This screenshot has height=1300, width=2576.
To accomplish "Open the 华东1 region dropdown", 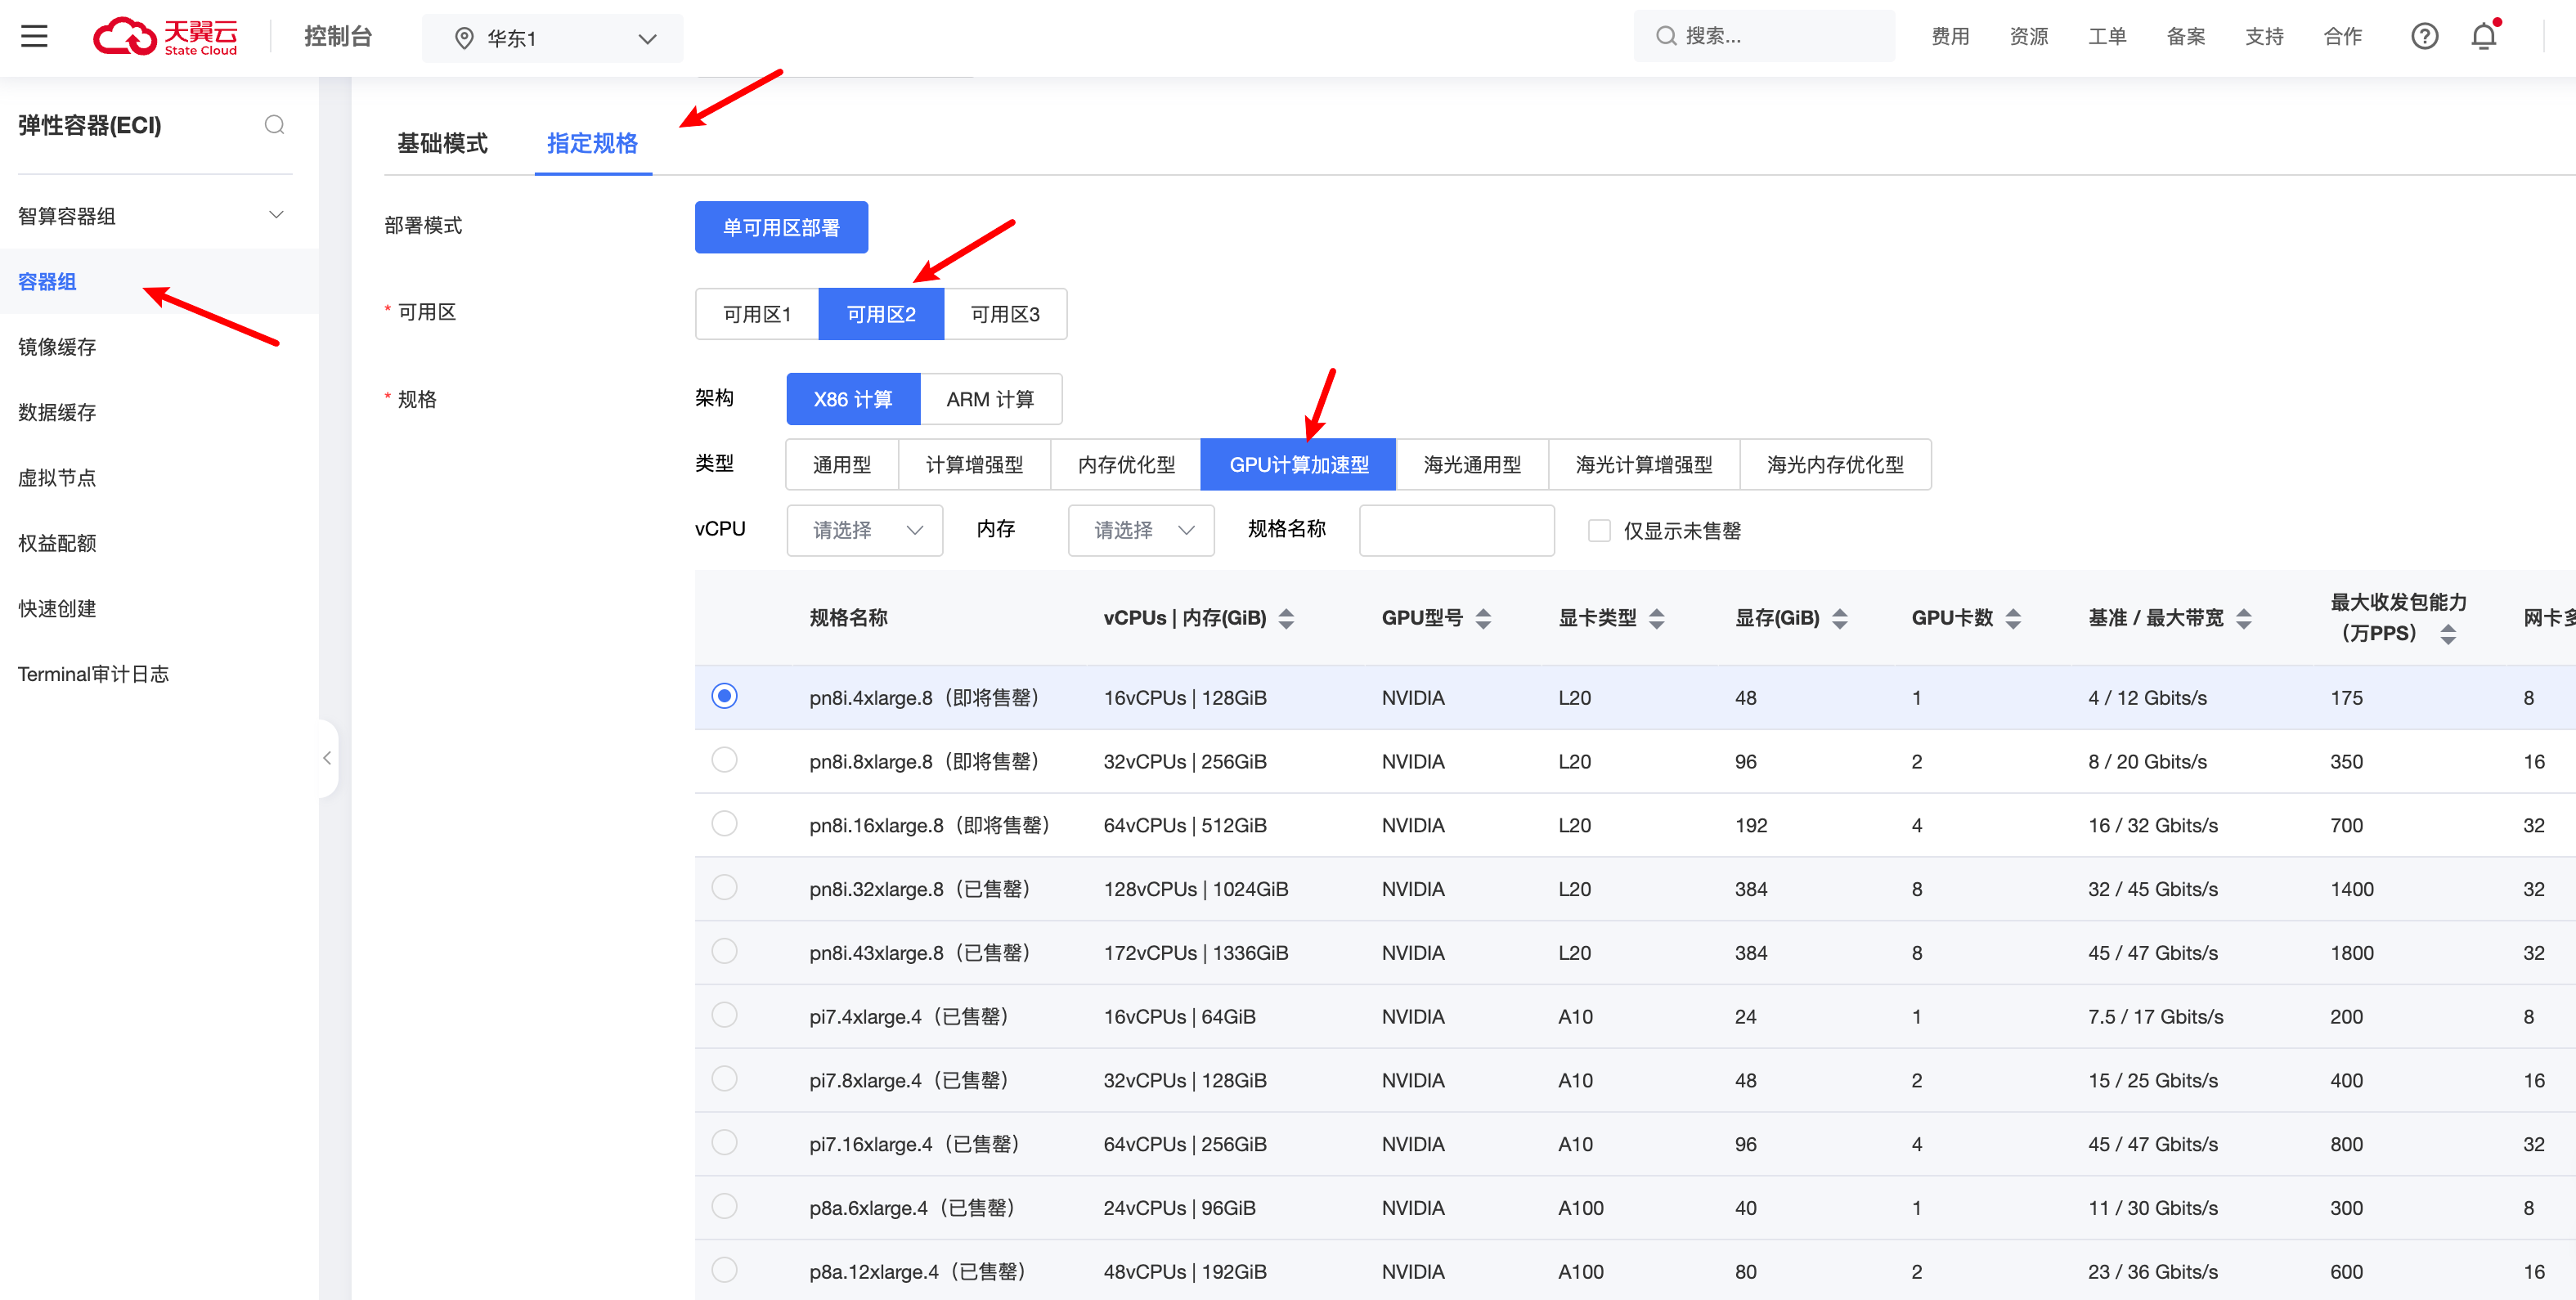I will pos(552,39).
